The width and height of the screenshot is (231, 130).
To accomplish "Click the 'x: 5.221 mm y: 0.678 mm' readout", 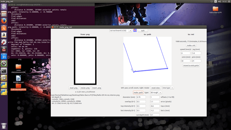I will coord(85,92).
